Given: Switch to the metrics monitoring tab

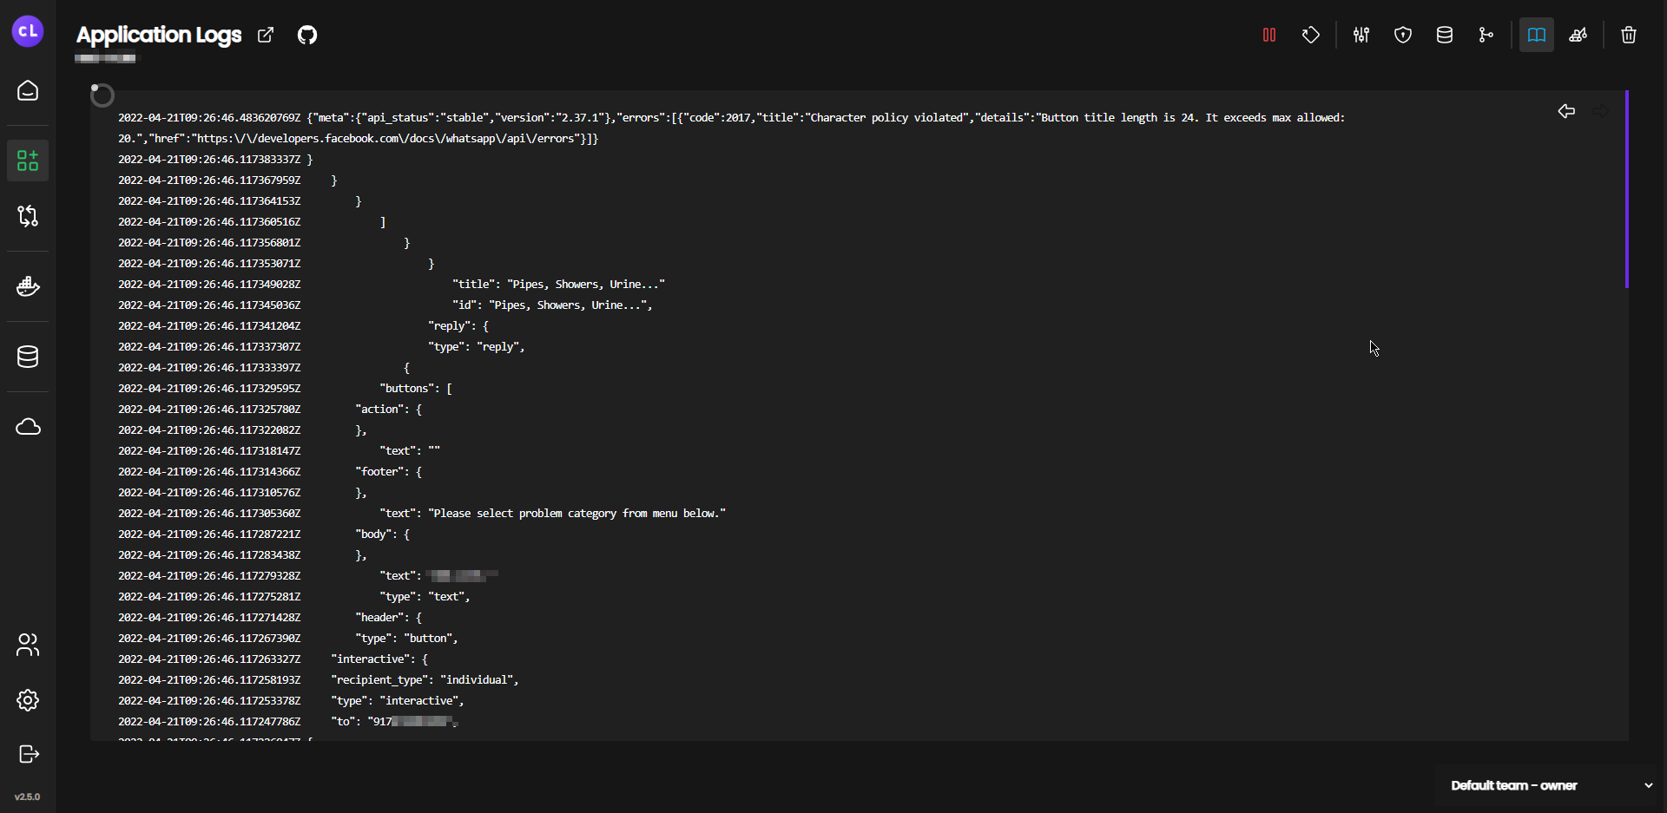Looking at the screenshot, I should coord(1578,35).
